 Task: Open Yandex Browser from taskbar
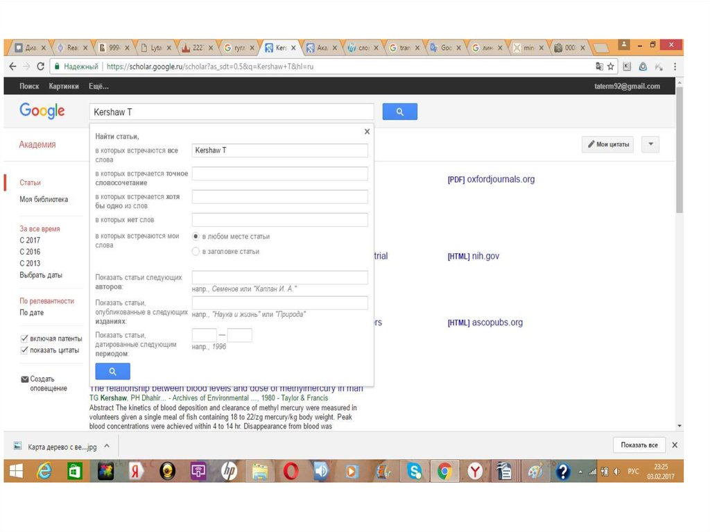pos(475,471)
